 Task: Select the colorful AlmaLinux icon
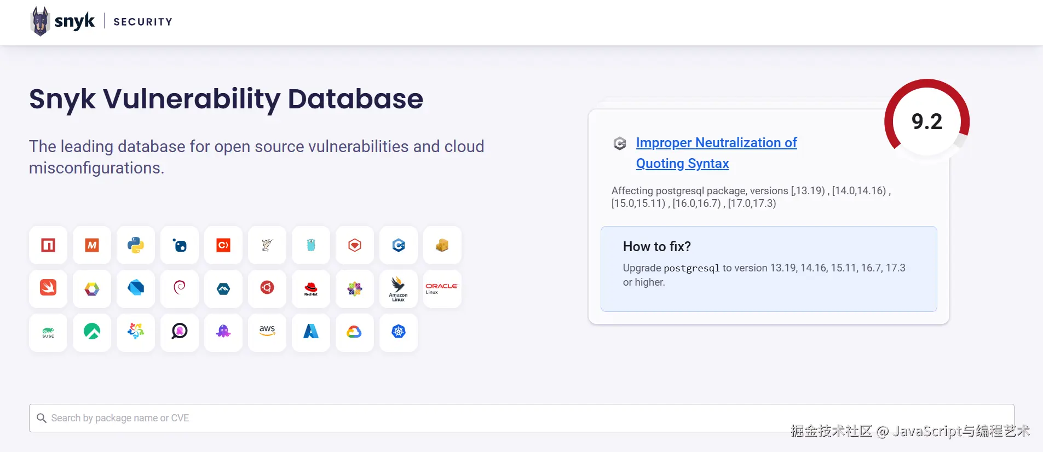[136, 332]
